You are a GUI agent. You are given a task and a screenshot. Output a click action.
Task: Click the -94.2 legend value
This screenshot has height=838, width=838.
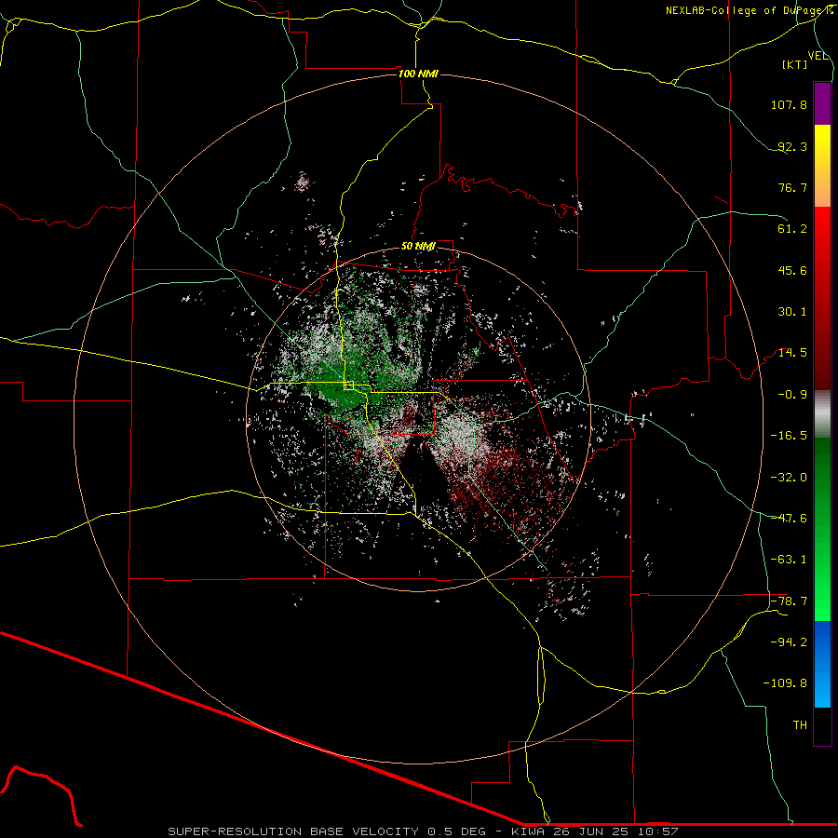789,642
